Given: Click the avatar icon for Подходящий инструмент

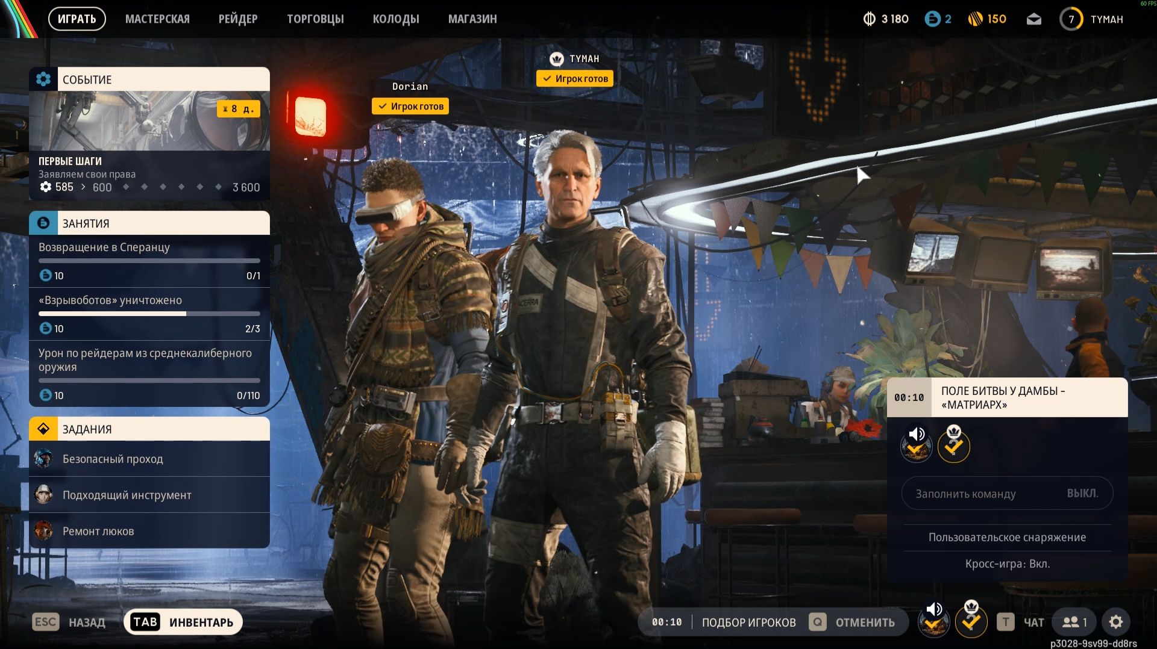Looking at the screenshot, I should (43, 495).
